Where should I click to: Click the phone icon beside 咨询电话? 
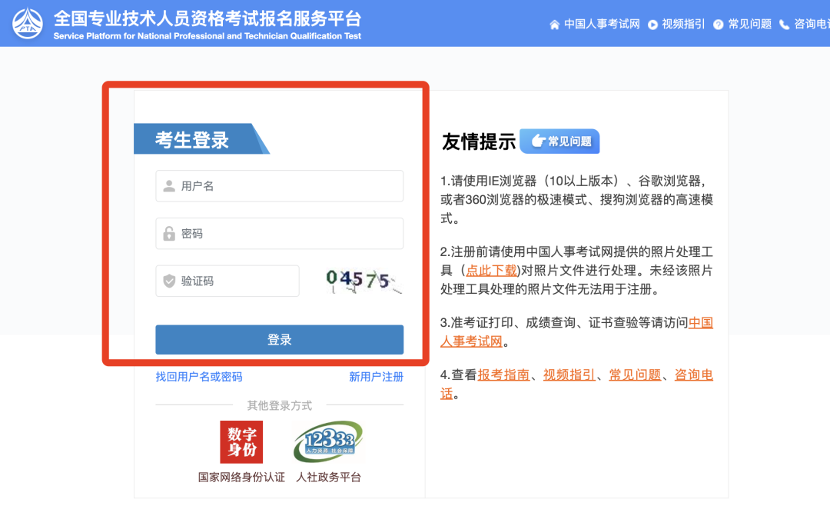(783, 24)
